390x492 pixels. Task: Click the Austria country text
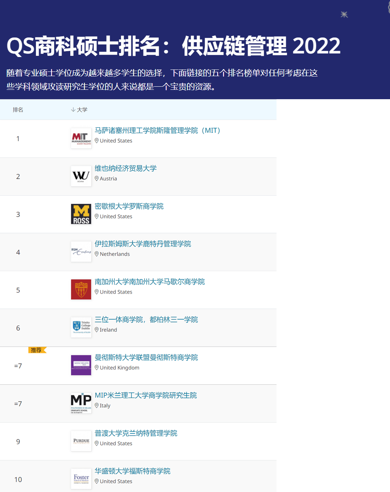(108, 178)
